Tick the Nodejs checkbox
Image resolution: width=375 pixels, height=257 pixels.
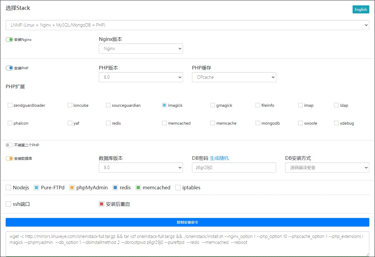(x=8, y=188)
